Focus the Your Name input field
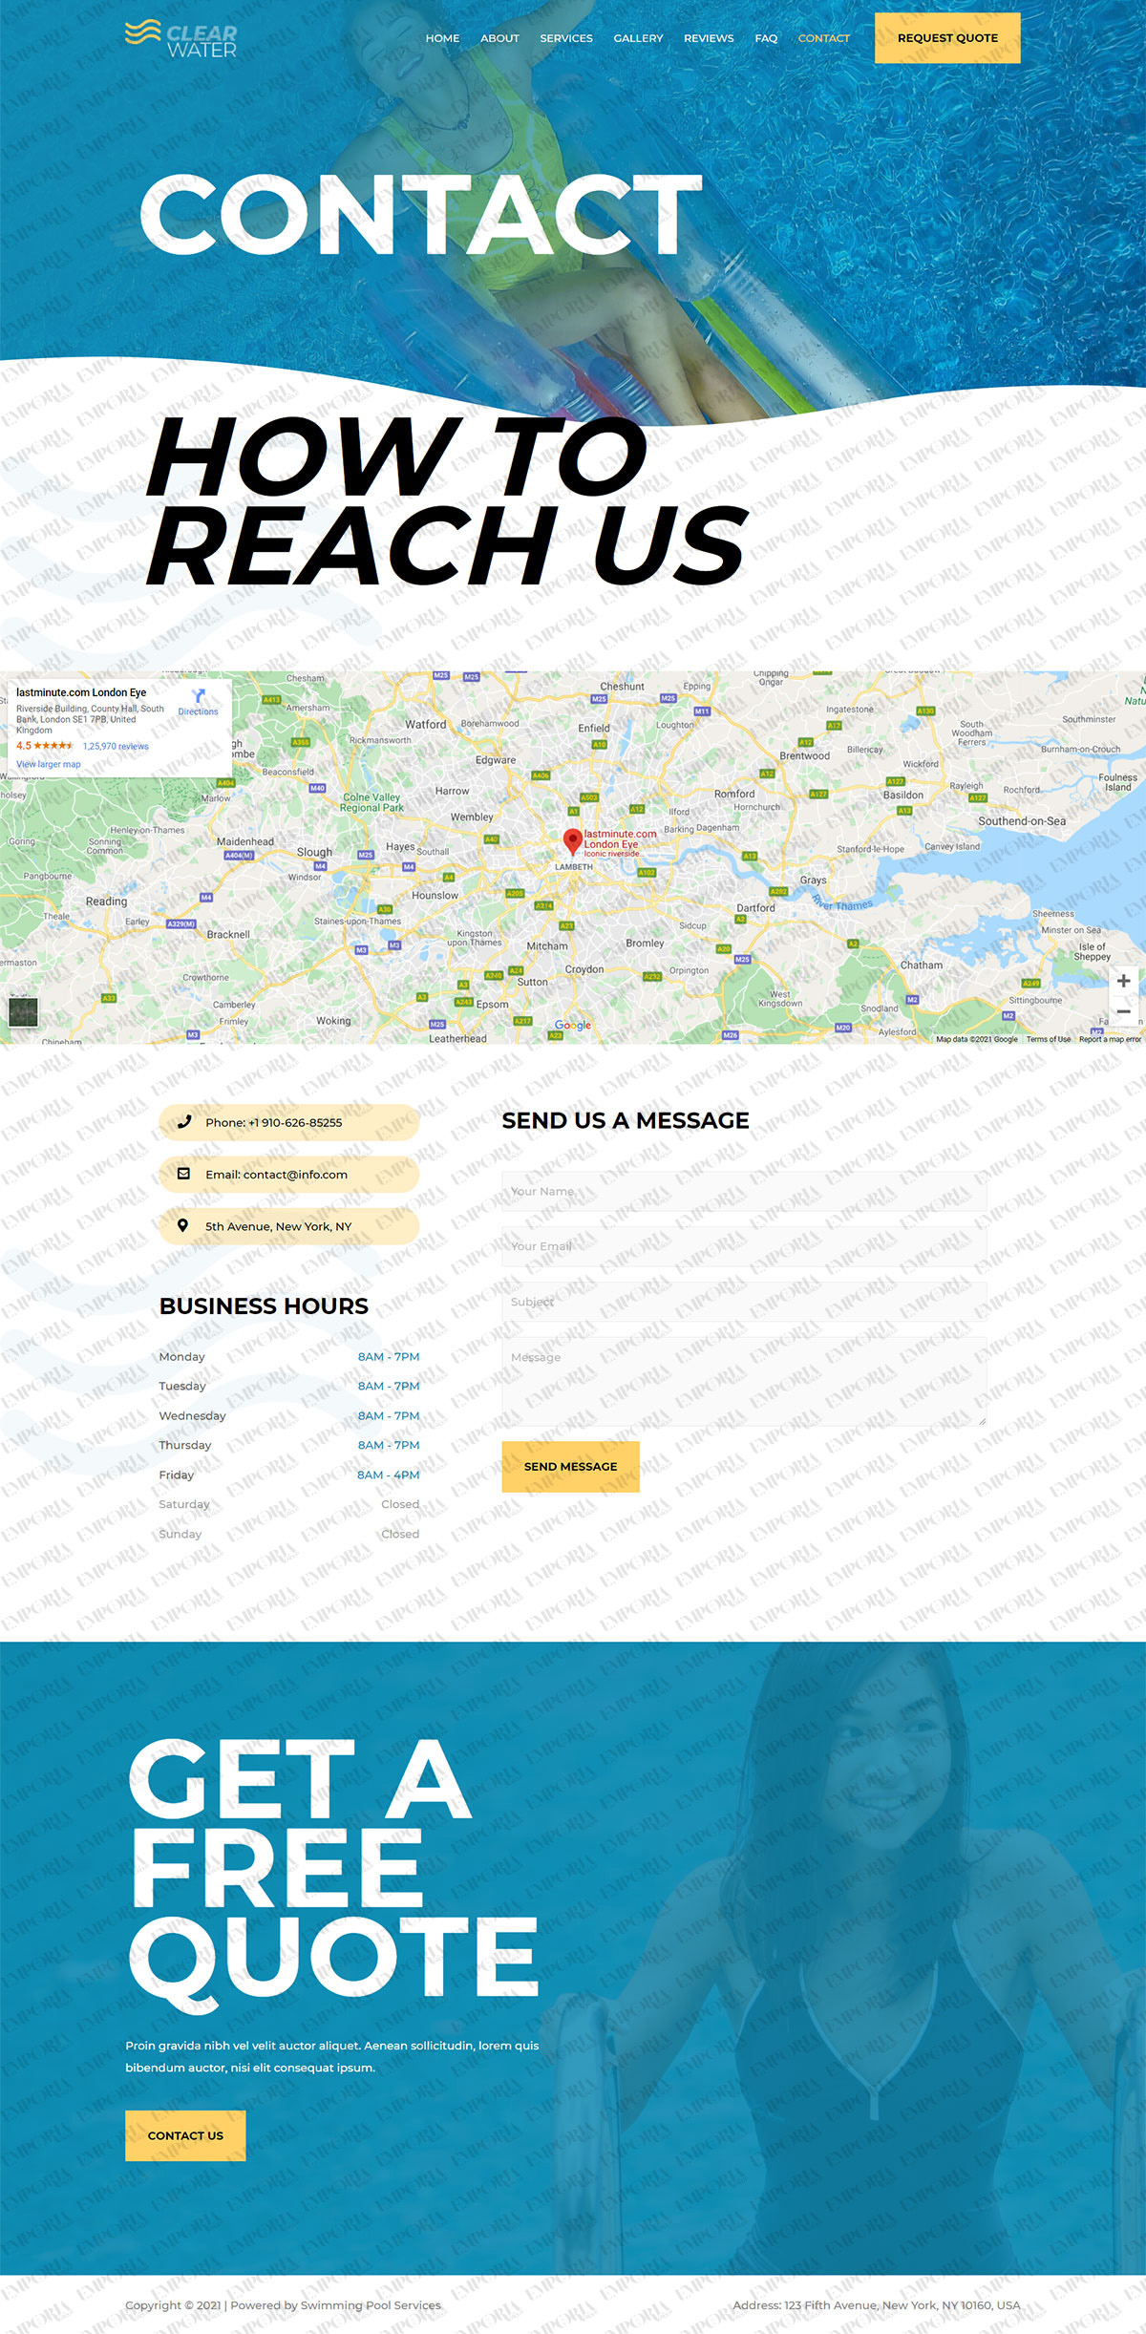1146x2334 pixels. (744, 1191)
